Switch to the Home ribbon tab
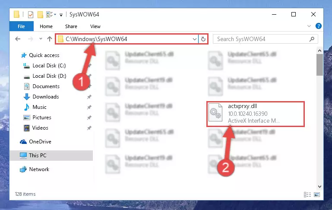 tap(46, 26)
